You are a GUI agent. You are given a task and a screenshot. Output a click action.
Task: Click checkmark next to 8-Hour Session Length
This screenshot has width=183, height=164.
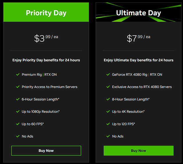coord(108,99)
